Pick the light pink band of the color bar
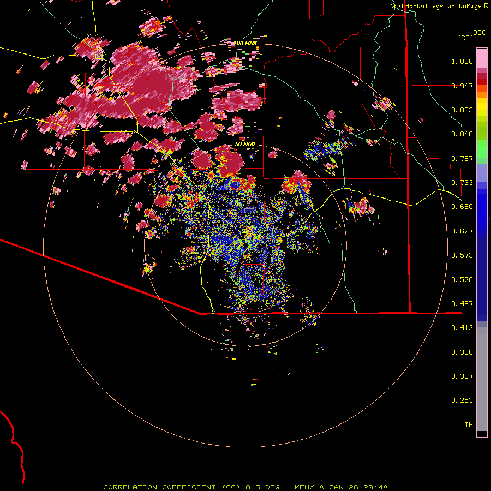 pos(482,58)
